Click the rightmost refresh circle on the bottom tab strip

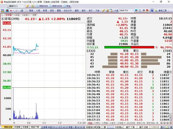coord(170,123)
